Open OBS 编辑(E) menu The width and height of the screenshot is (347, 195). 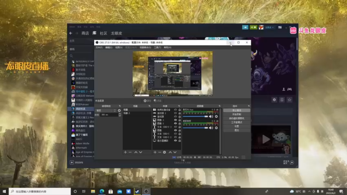(x=109, y=48)
